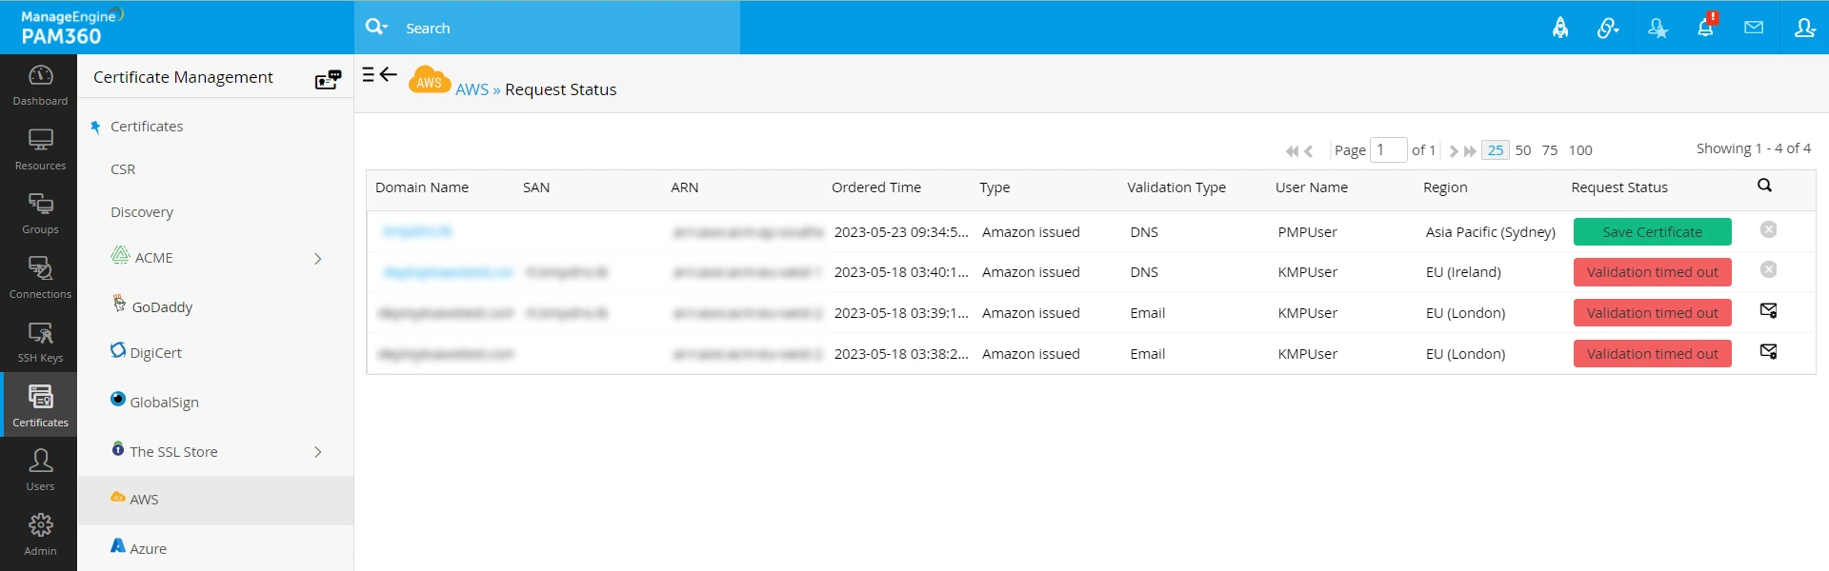Open the Admin settings gear
This screenshot has height=571, width=1829.
point(40,535)
